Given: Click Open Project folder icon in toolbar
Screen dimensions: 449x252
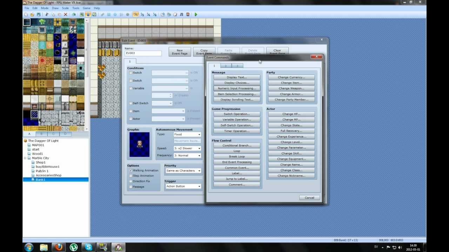Looking at the screenshot, I should [32, 14].
